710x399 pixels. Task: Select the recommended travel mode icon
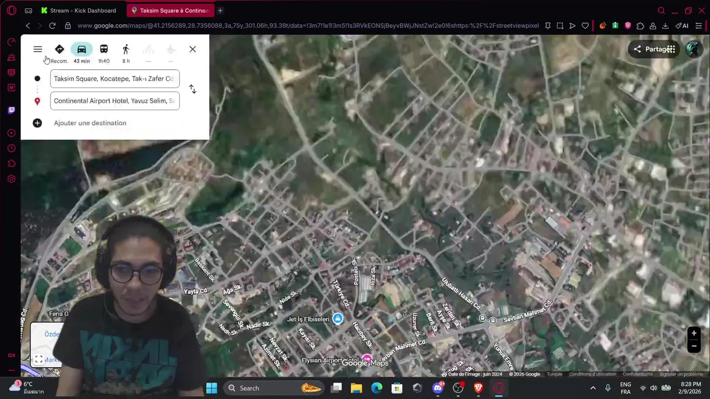click(59, 49)
